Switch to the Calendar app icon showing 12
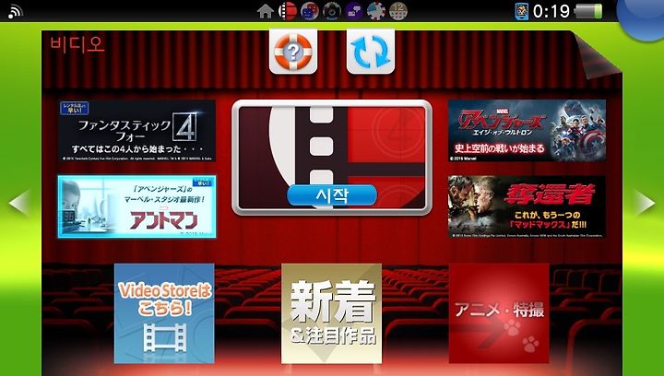This screenshot has width=664, height=376. (x=398, y=11)
